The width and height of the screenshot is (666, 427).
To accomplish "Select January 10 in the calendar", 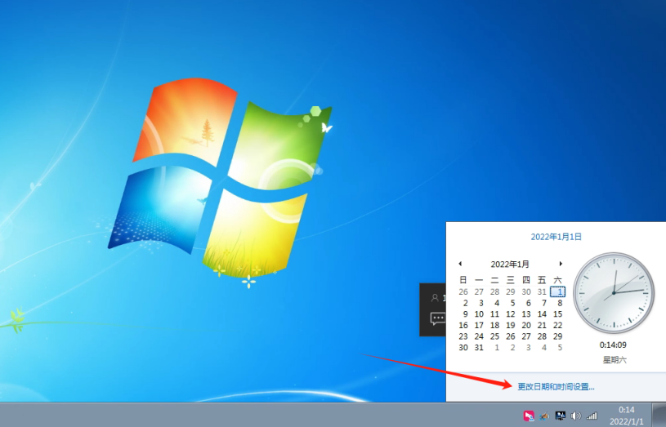I will tap(479, 314).
